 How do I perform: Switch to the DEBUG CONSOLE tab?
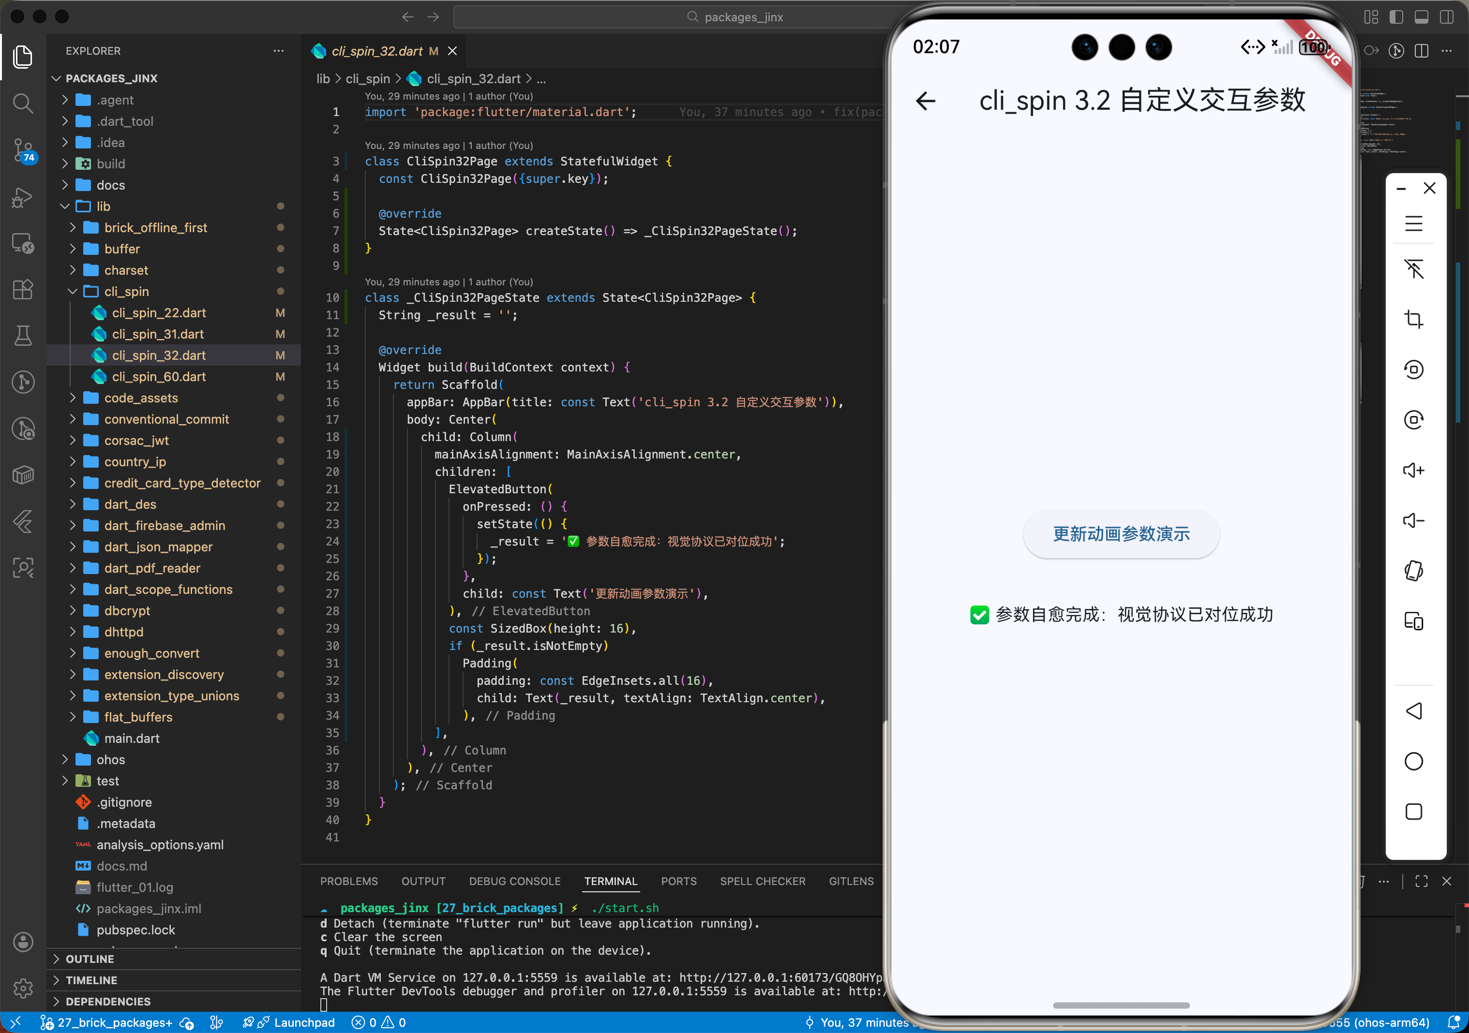[514, 882]
